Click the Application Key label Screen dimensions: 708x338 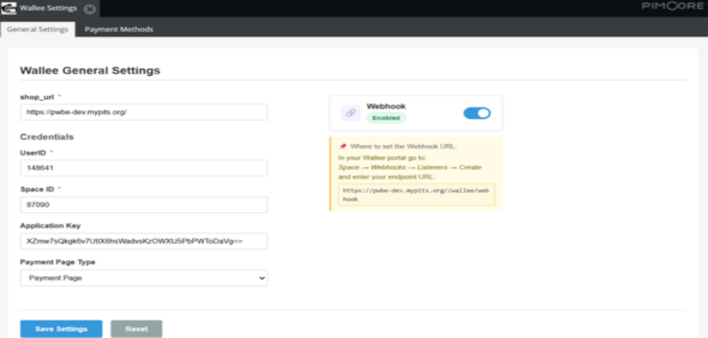[50, 225]
